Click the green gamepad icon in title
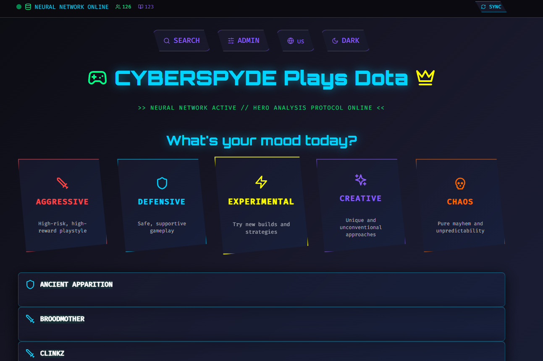This screenshot has height=361, width=543. pos(97,78)
